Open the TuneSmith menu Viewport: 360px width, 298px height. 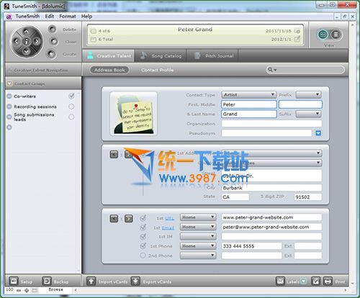(27, 17)
